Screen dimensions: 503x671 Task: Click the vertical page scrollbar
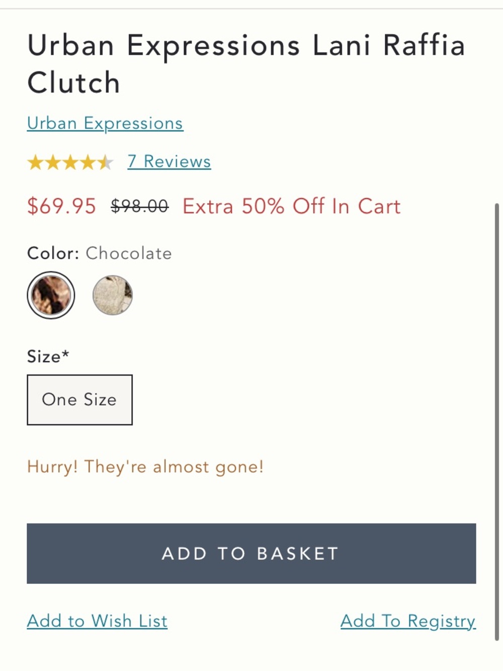pyautogui.click(x=497, y=422)
